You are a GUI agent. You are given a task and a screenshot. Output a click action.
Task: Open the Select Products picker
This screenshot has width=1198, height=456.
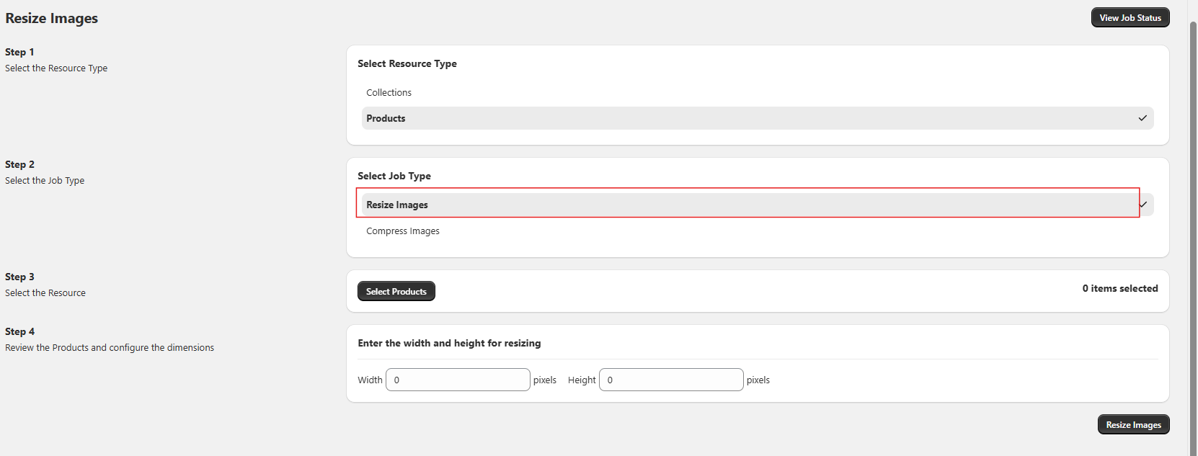[396, 291]
